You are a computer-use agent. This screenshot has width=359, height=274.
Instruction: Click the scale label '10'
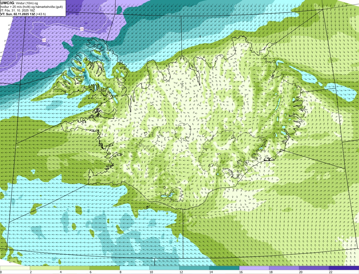pos(151,272)
